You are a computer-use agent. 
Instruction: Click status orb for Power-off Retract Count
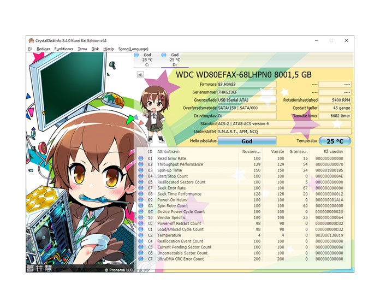click(x=141, y=223)
